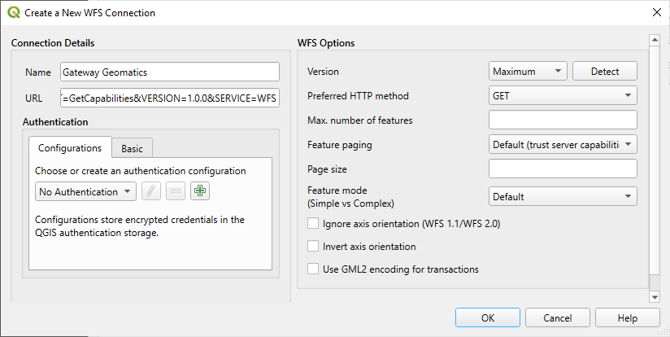Click the edit authentication configuration pencil icon
This screenshot has height=337, width=670.
pos(151,192)
